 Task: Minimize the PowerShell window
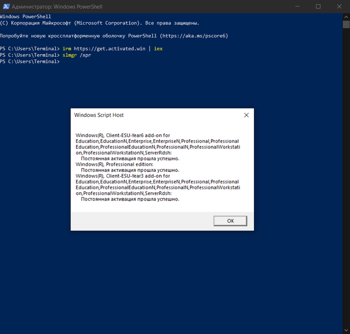pyautogui.click(x=296, y=6)
